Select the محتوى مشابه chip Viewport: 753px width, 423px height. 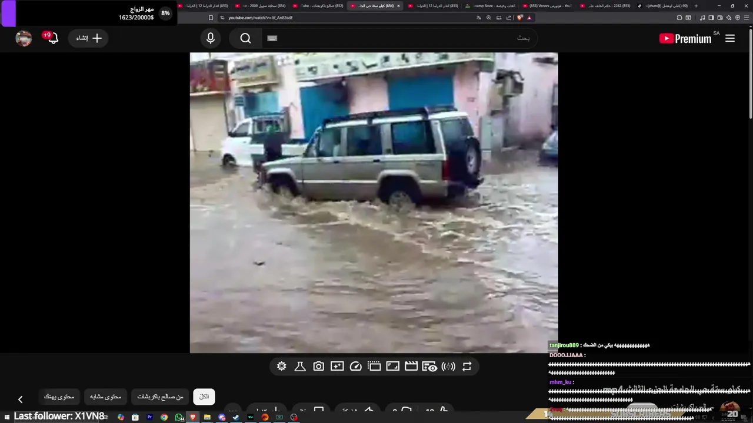coord(105,397)
